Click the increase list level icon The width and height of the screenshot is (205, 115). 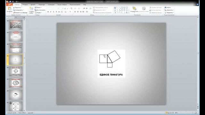coord(86,9)
